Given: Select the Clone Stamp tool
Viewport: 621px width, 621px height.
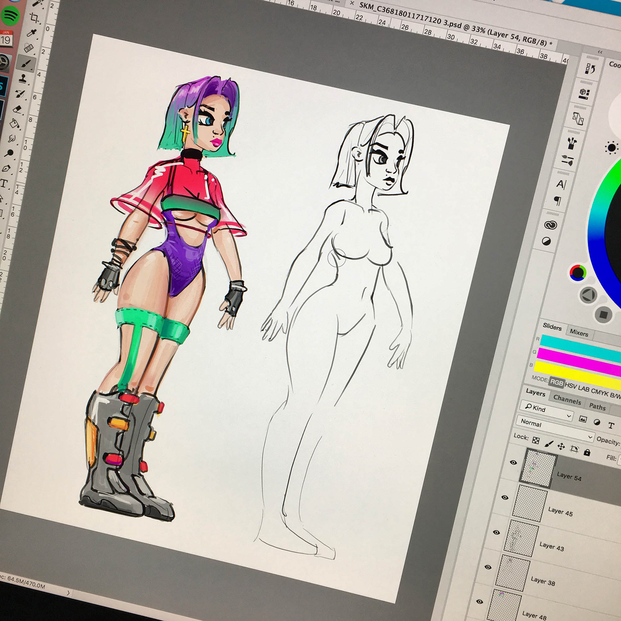Looking at the screenshot, I should [x=23, y=79].
